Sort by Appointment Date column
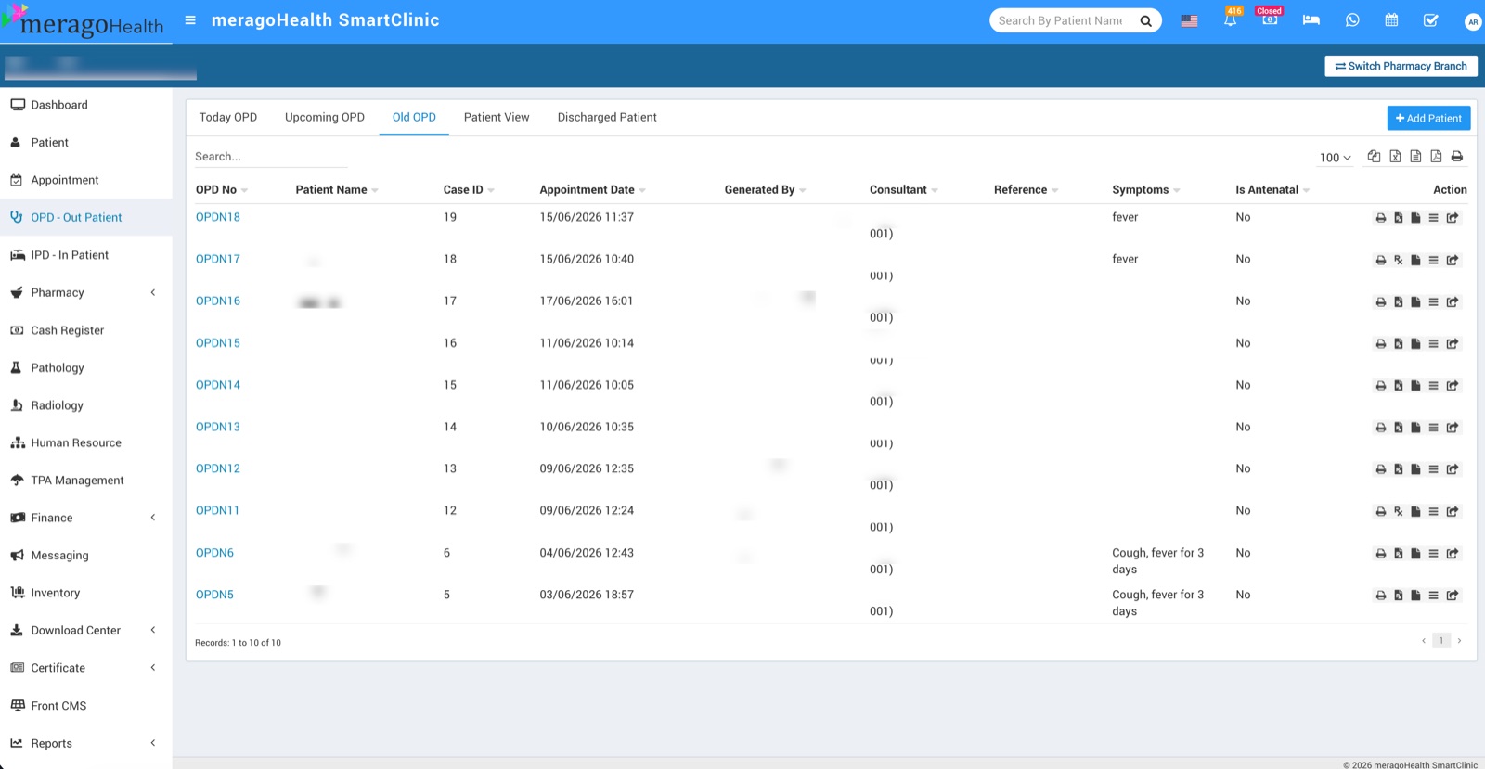The height and width of the screenshot is (769, 1485). [592, 189]
